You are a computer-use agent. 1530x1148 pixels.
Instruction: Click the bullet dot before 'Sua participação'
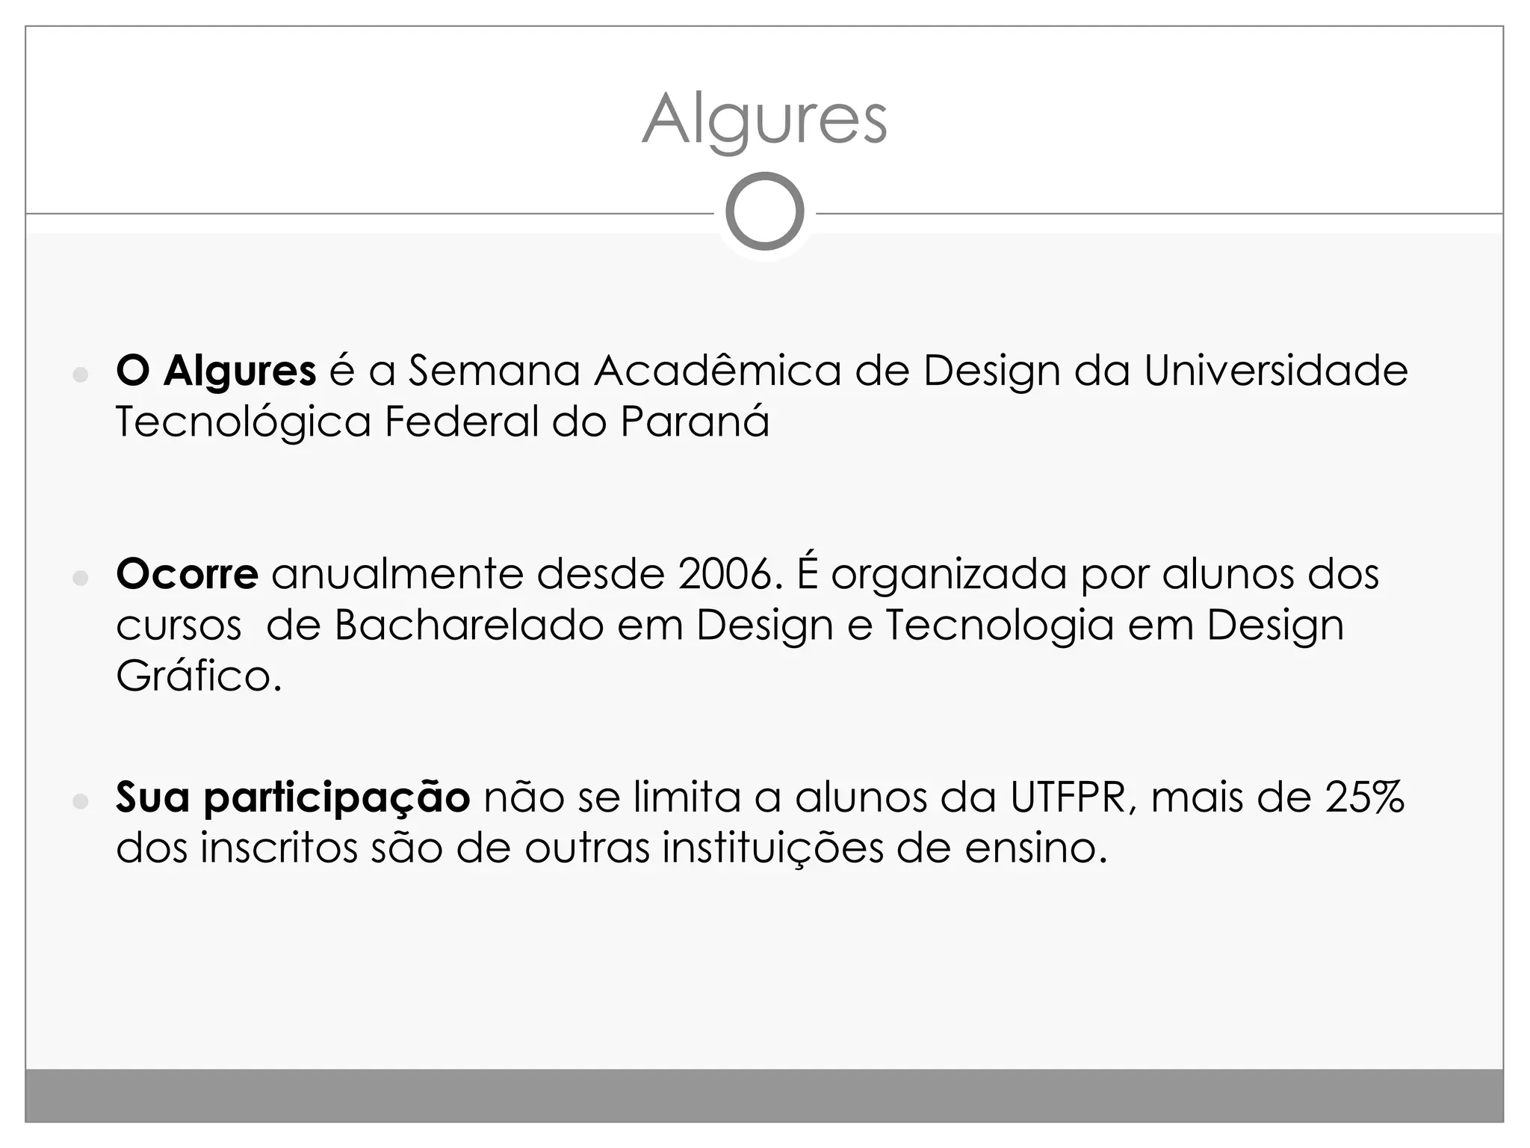[81, 802]
